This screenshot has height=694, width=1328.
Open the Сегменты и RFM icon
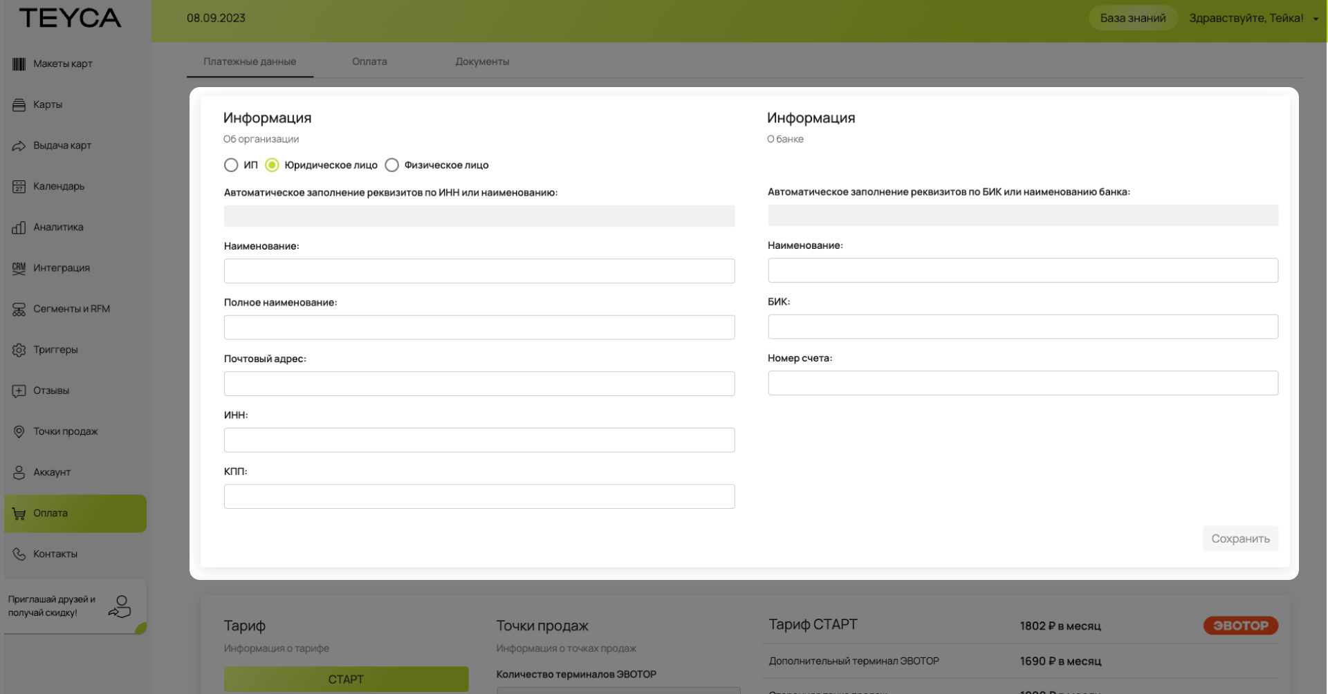[19, 308]
